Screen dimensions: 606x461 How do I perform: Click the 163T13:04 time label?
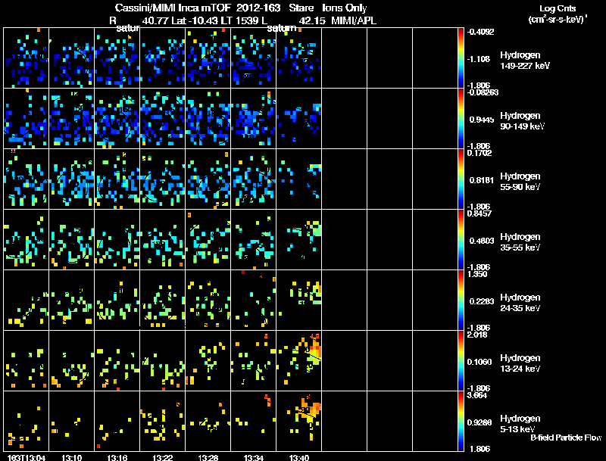[27, 458]
